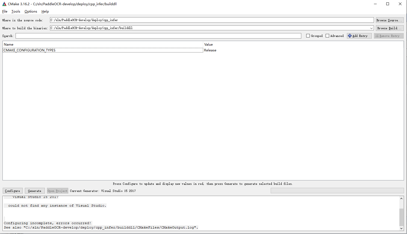
Task: Click the scrollbar down arrow in output log
Action: coord(402,229)
